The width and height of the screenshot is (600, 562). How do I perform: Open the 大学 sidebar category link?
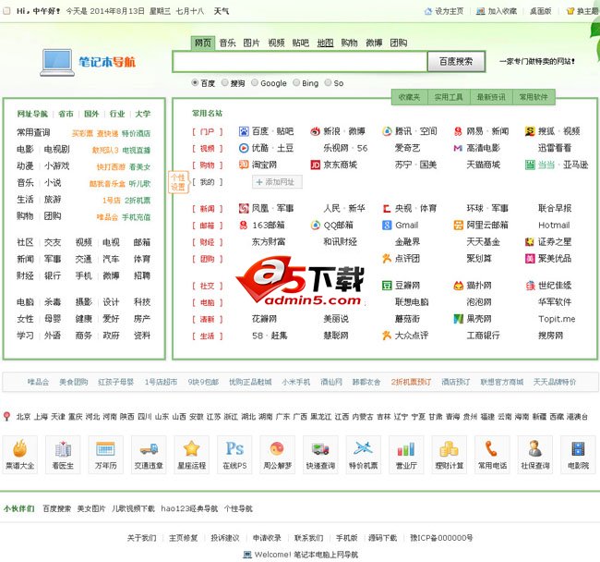(x=143, y=114)
